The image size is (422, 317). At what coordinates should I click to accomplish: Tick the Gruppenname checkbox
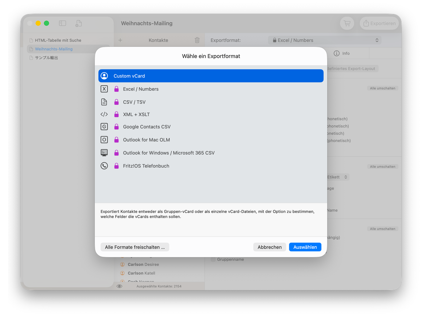[213, 259]
